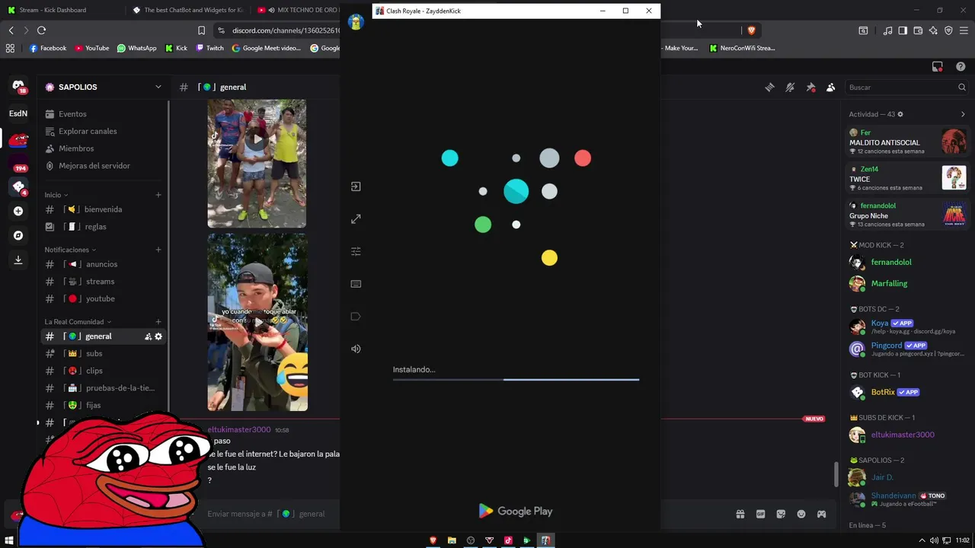Open the NeroConWifi Strea... bookmark
Image resolution: width=975 pixels, height=548 pixels.
click(x=743, y=48)
